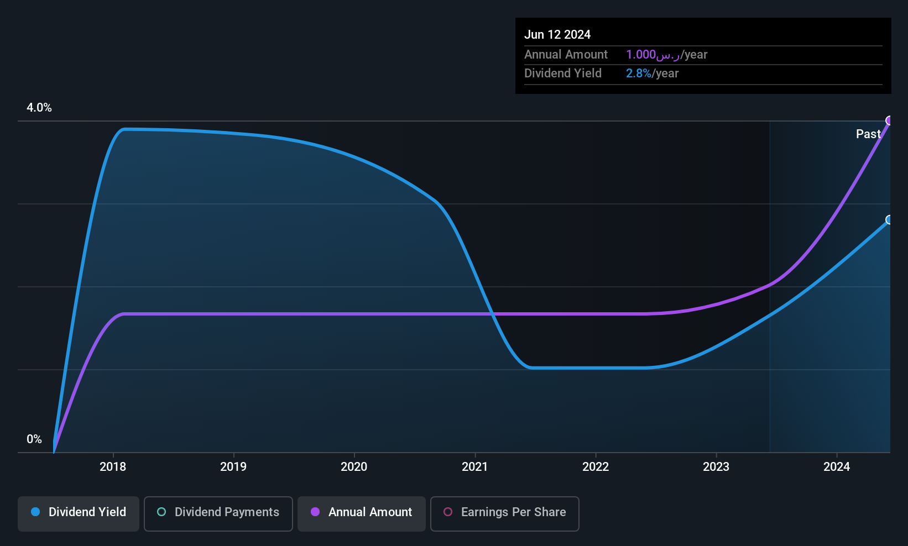
Task: Show the Earnings Per Share series
Action: point(505,513)
